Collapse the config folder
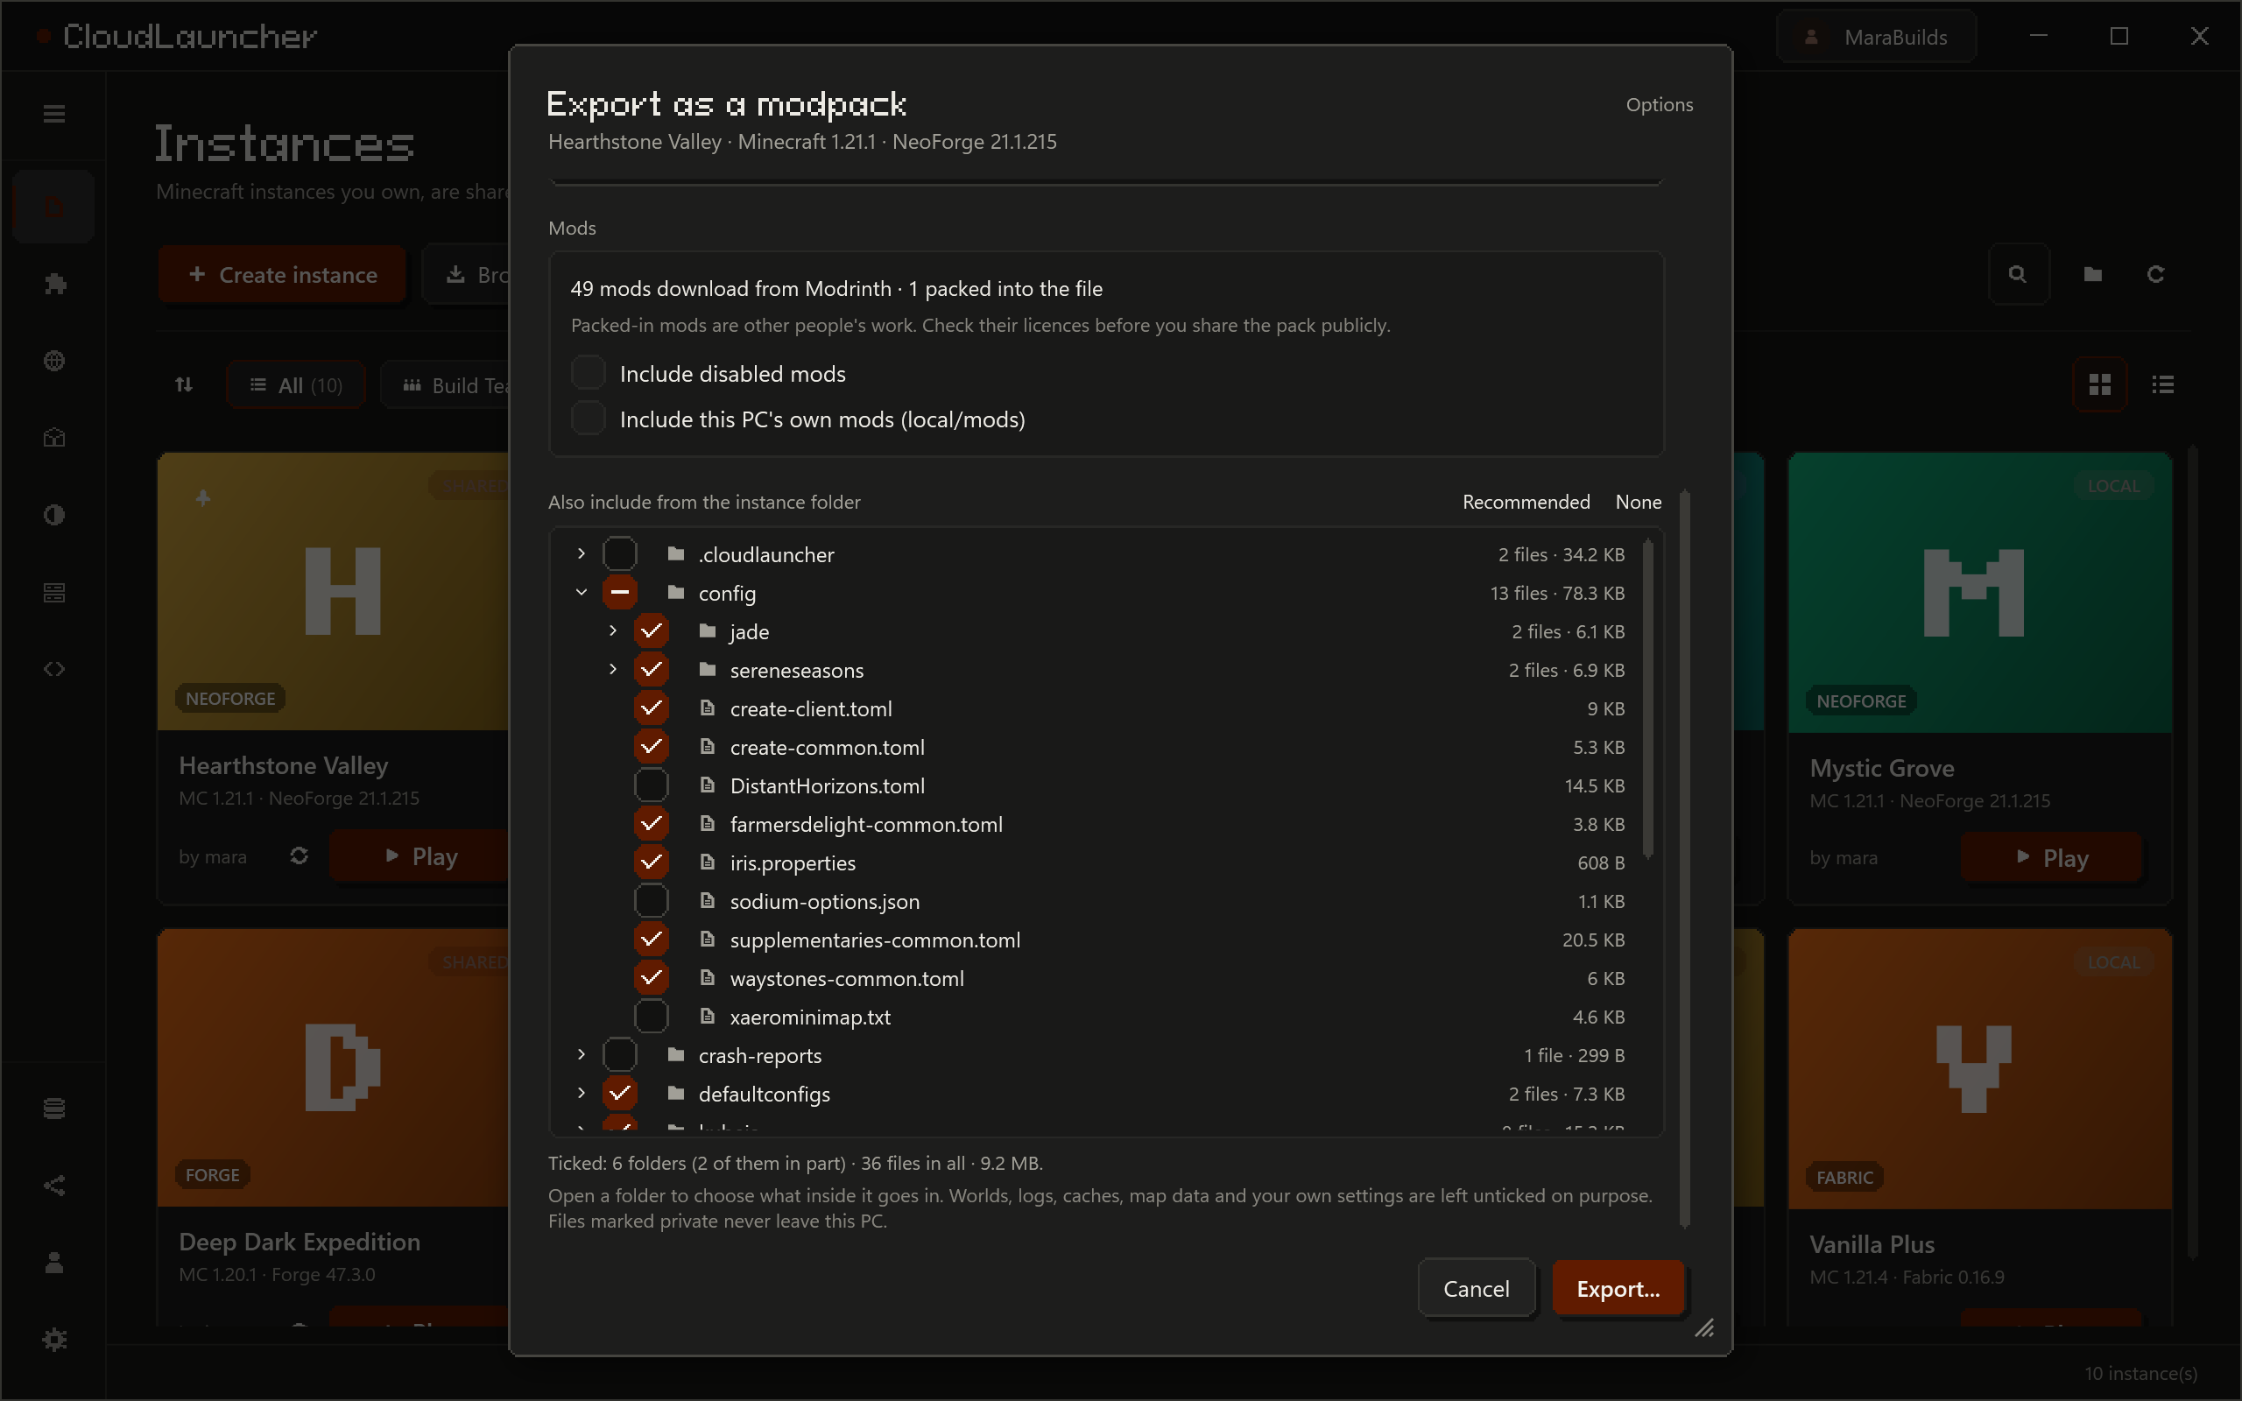 click(x=581, y=592)
